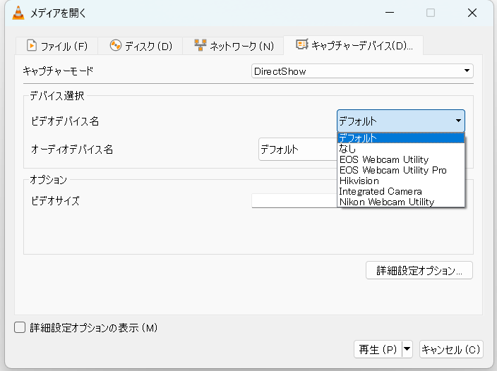Screen dimensions: 497x371
Task: Enable 詳細設定オプションの表示 checkbox
Action: click(x=20, y=327)
